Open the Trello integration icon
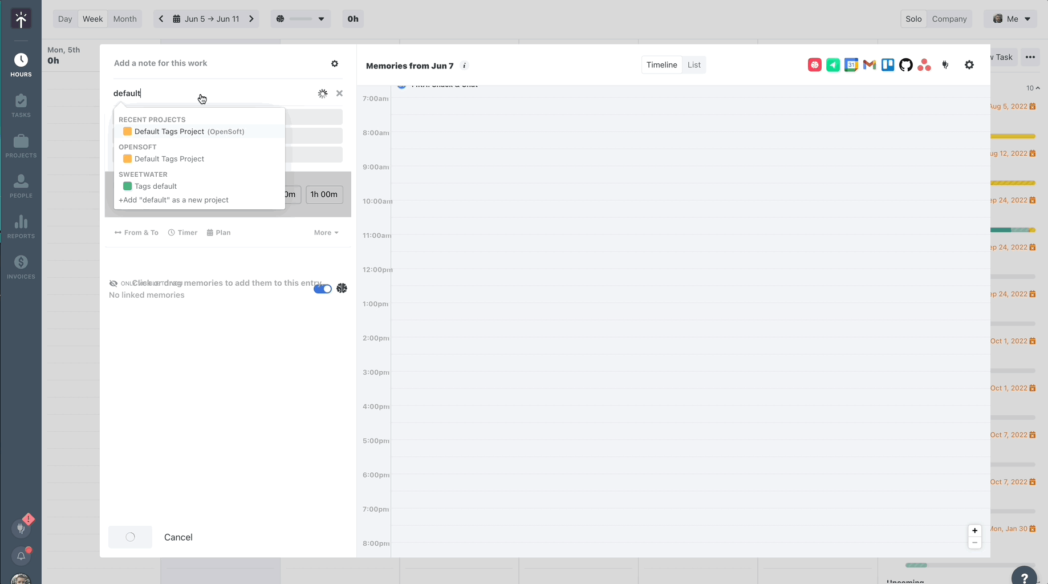 pyautogui.click(x=887, y=64)
